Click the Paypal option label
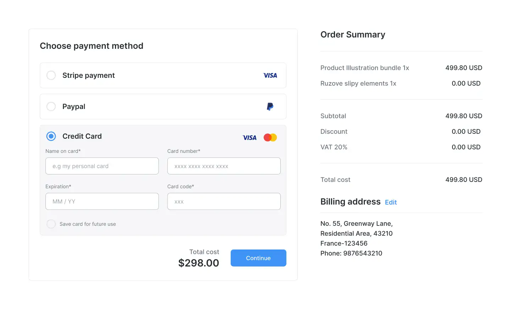This screenshot has height=309, width=511. click(x=74, y=107)
